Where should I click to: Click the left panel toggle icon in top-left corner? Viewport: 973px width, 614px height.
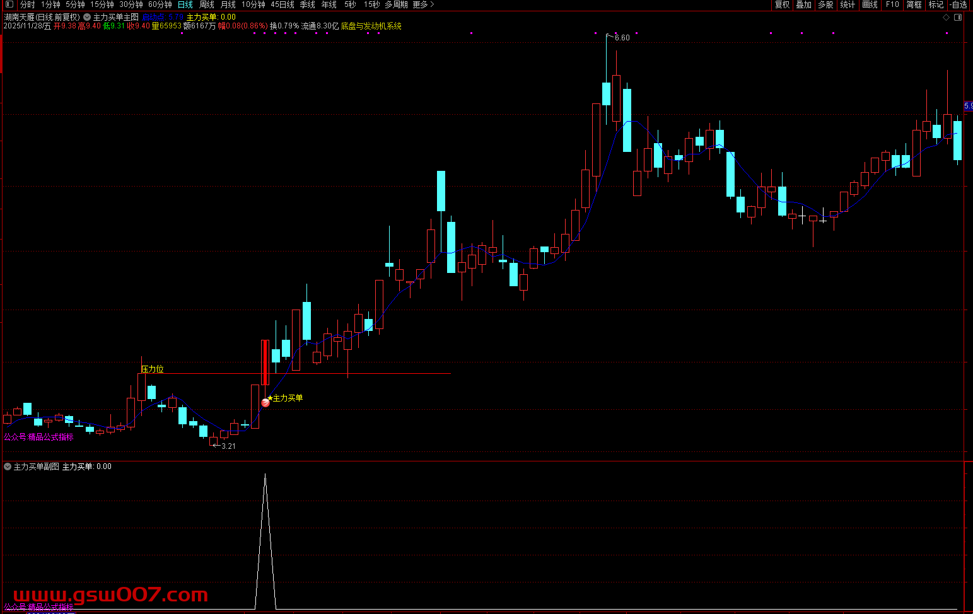(x=9, y=4)
